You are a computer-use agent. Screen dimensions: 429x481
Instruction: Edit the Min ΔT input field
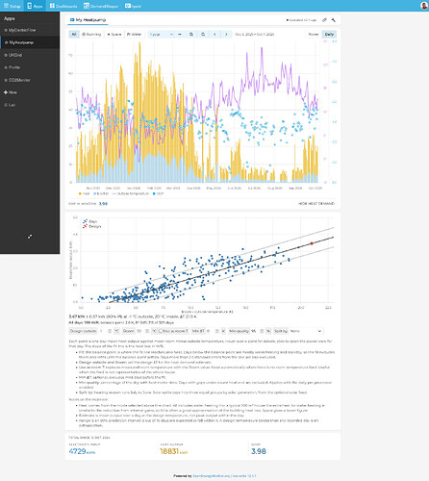click(x=214, y=331)
